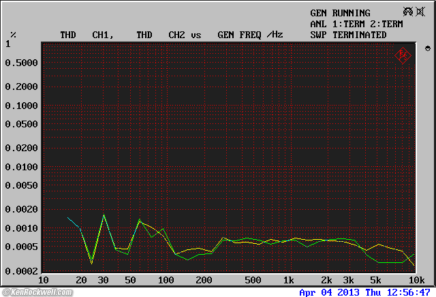
Task: Click the crossed-out headphones icon
Action: pos(409,12)
